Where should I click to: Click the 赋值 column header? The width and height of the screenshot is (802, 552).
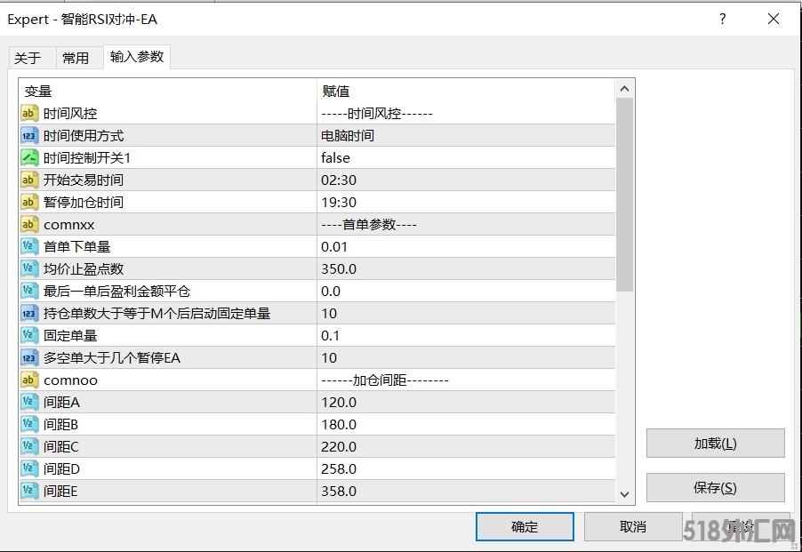coord(466,91)
